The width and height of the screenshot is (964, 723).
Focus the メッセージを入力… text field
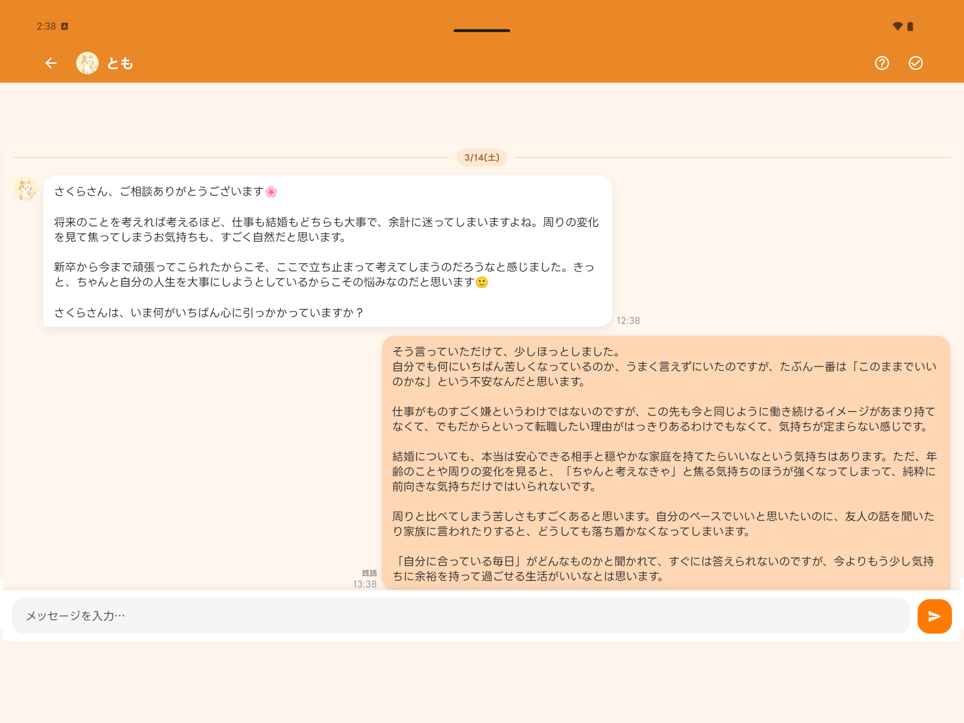461,615
